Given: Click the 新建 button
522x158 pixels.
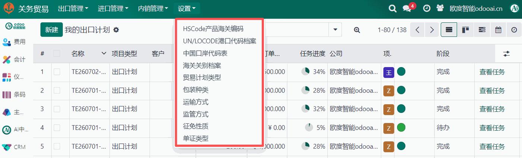Looking at the screenshot, I should click(51, 30).
